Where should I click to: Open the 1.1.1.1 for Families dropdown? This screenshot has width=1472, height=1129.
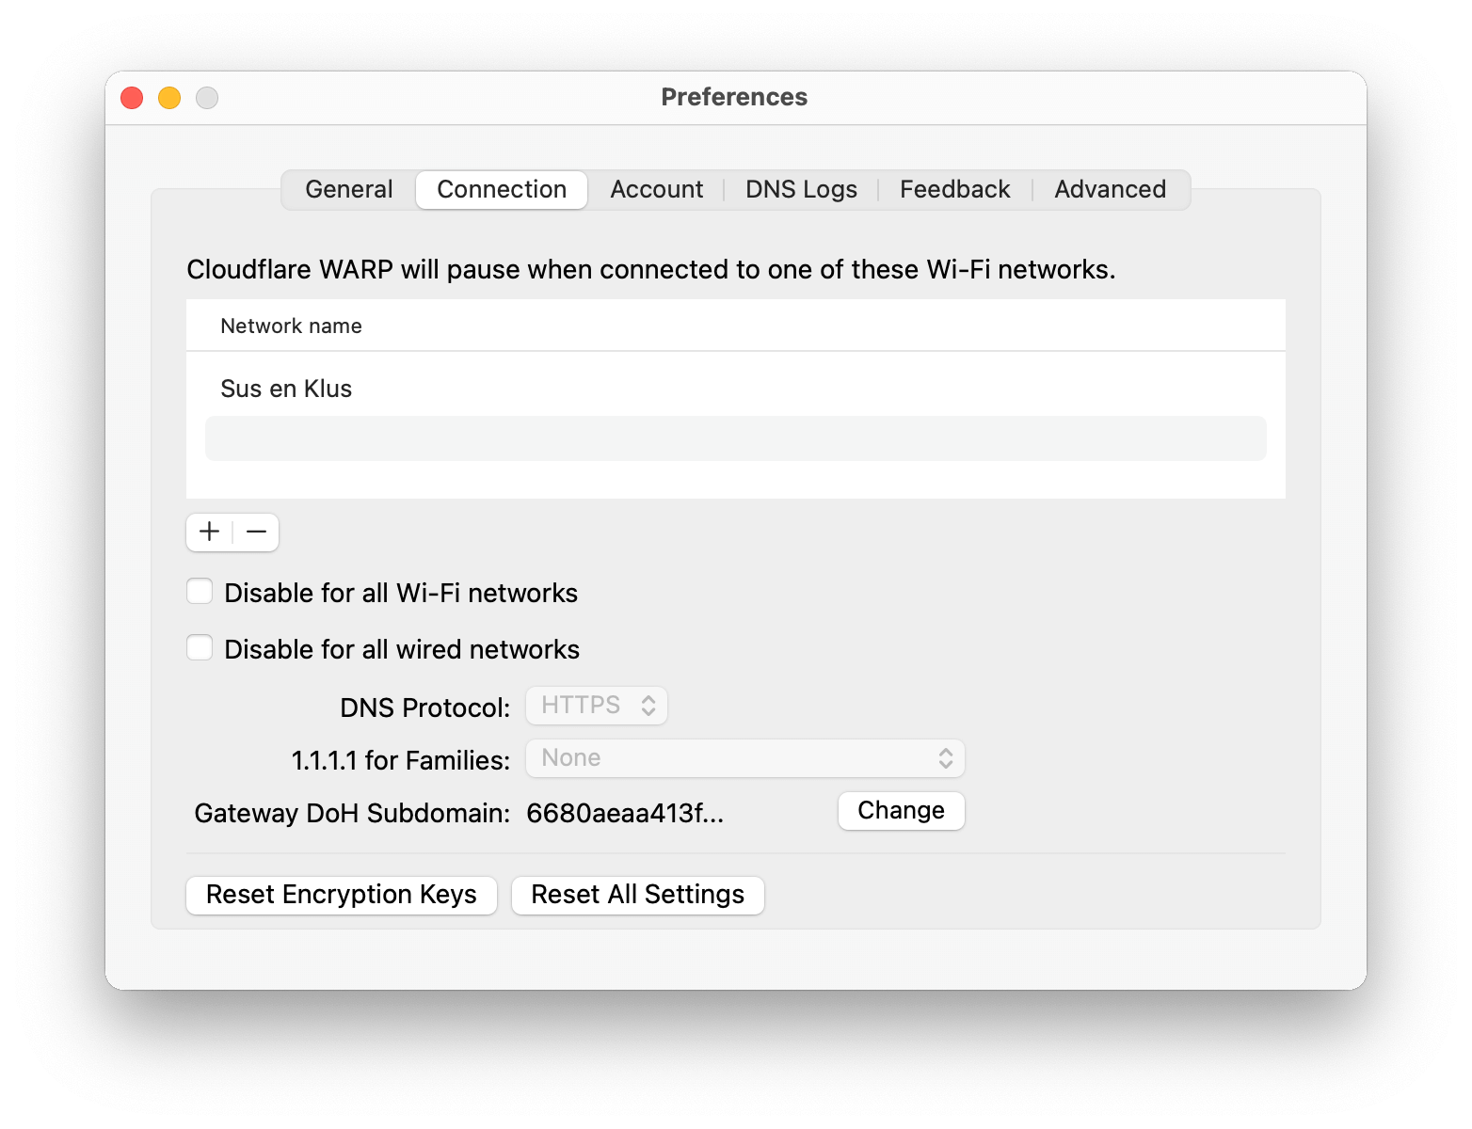coord(744,757)
